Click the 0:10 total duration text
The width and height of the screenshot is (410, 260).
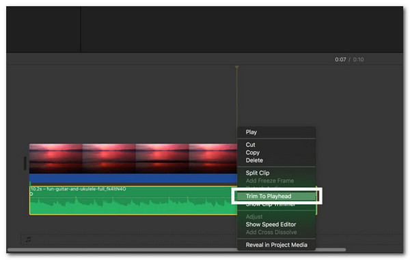(358, 59)
